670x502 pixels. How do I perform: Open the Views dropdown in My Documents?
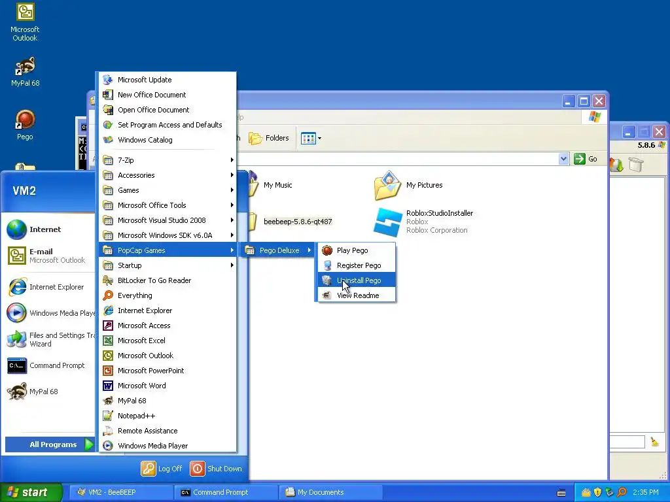[x=311, y=138]
